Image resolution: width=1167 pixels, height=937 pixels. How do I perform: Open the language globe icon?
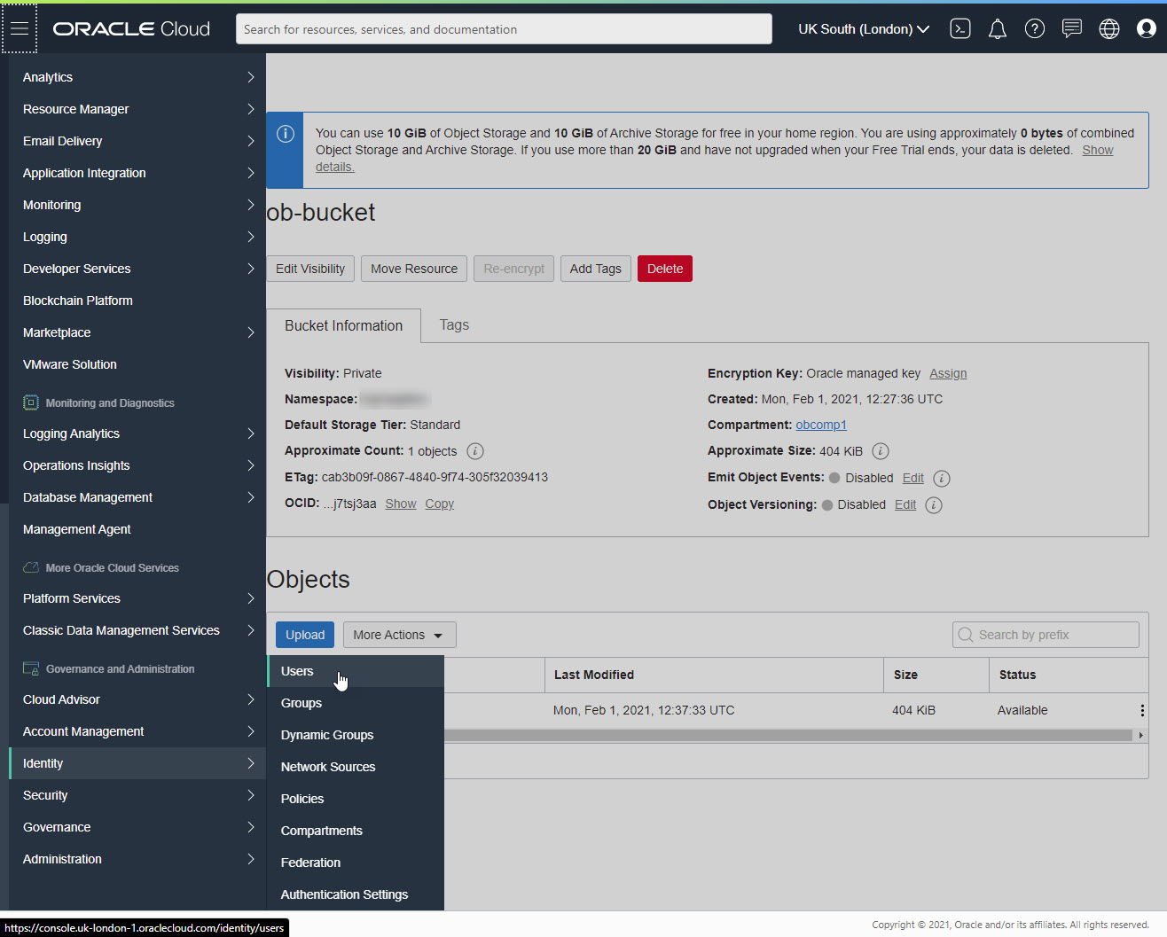pyautogui.click(x=1109, y=29)
